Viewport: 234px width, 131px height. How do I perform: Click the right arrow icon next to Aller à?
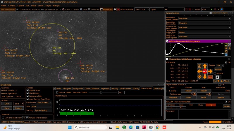click(218, 81)
